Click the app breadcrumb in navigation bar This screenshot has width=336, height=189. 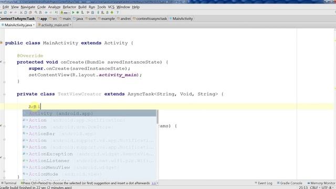(x=42, y=19)
